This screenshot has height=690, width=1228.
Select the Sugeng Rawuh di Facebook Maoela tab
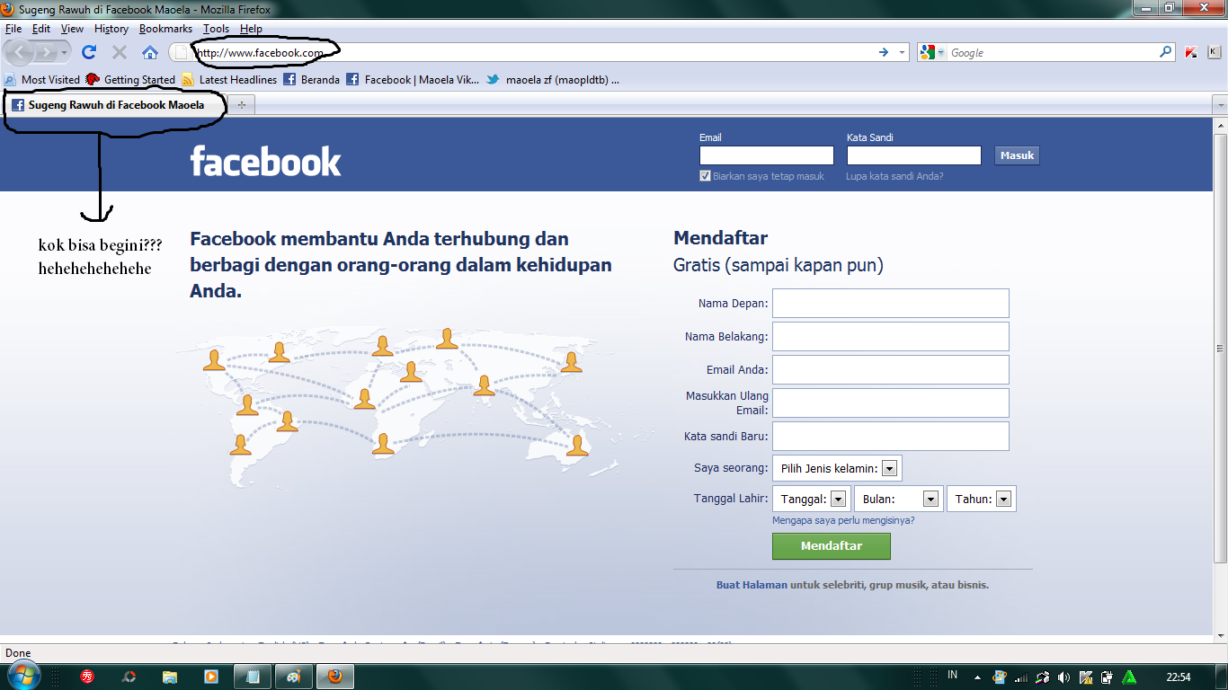[114, 105]
